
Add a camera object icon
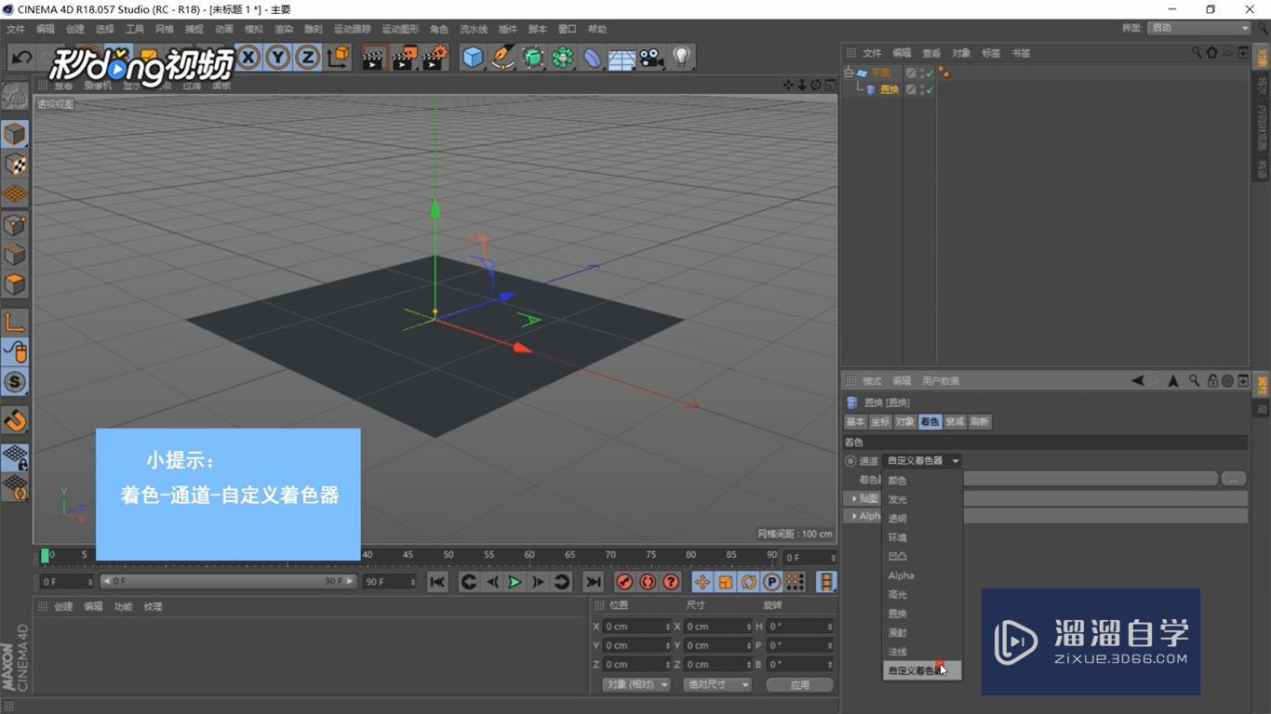(651, 58)
